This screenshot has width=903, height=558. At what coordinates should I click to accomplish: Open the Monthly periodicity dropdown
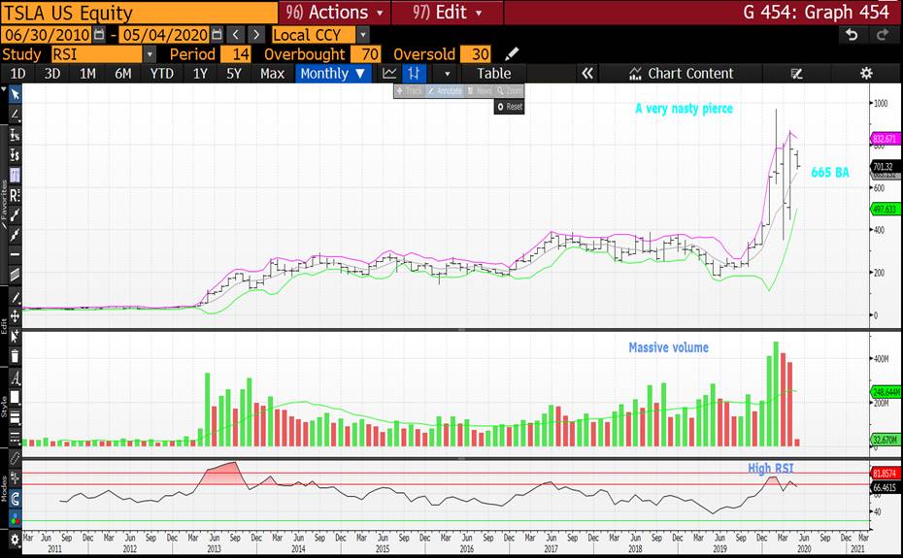point(333,74)
